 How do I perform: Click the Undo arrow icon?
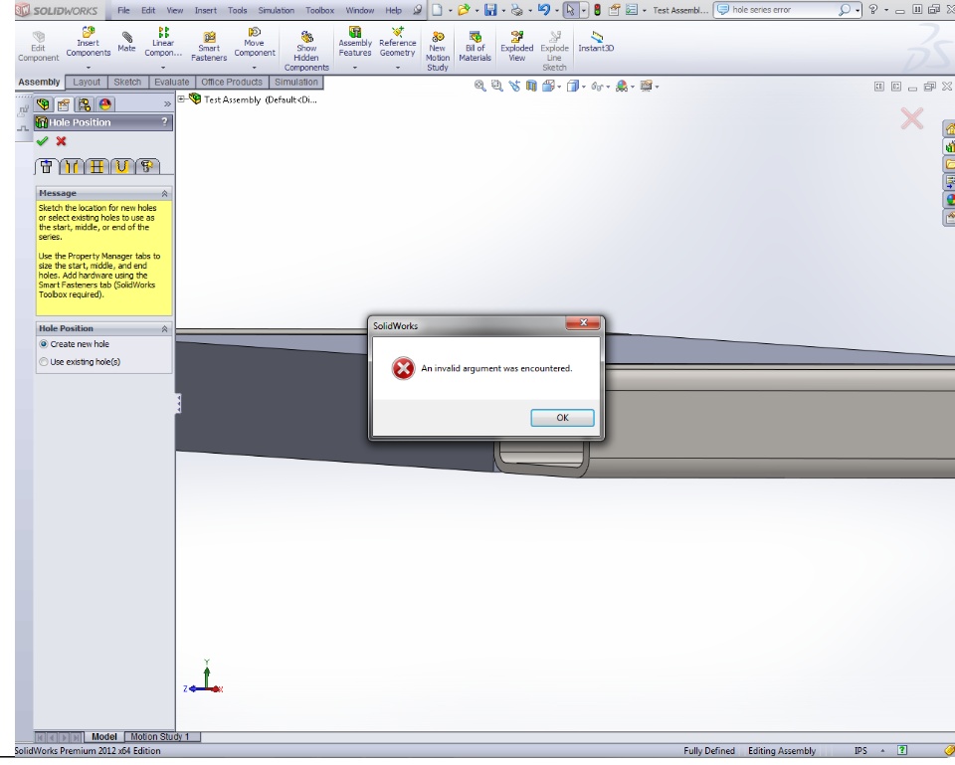(x=544, y=10)
